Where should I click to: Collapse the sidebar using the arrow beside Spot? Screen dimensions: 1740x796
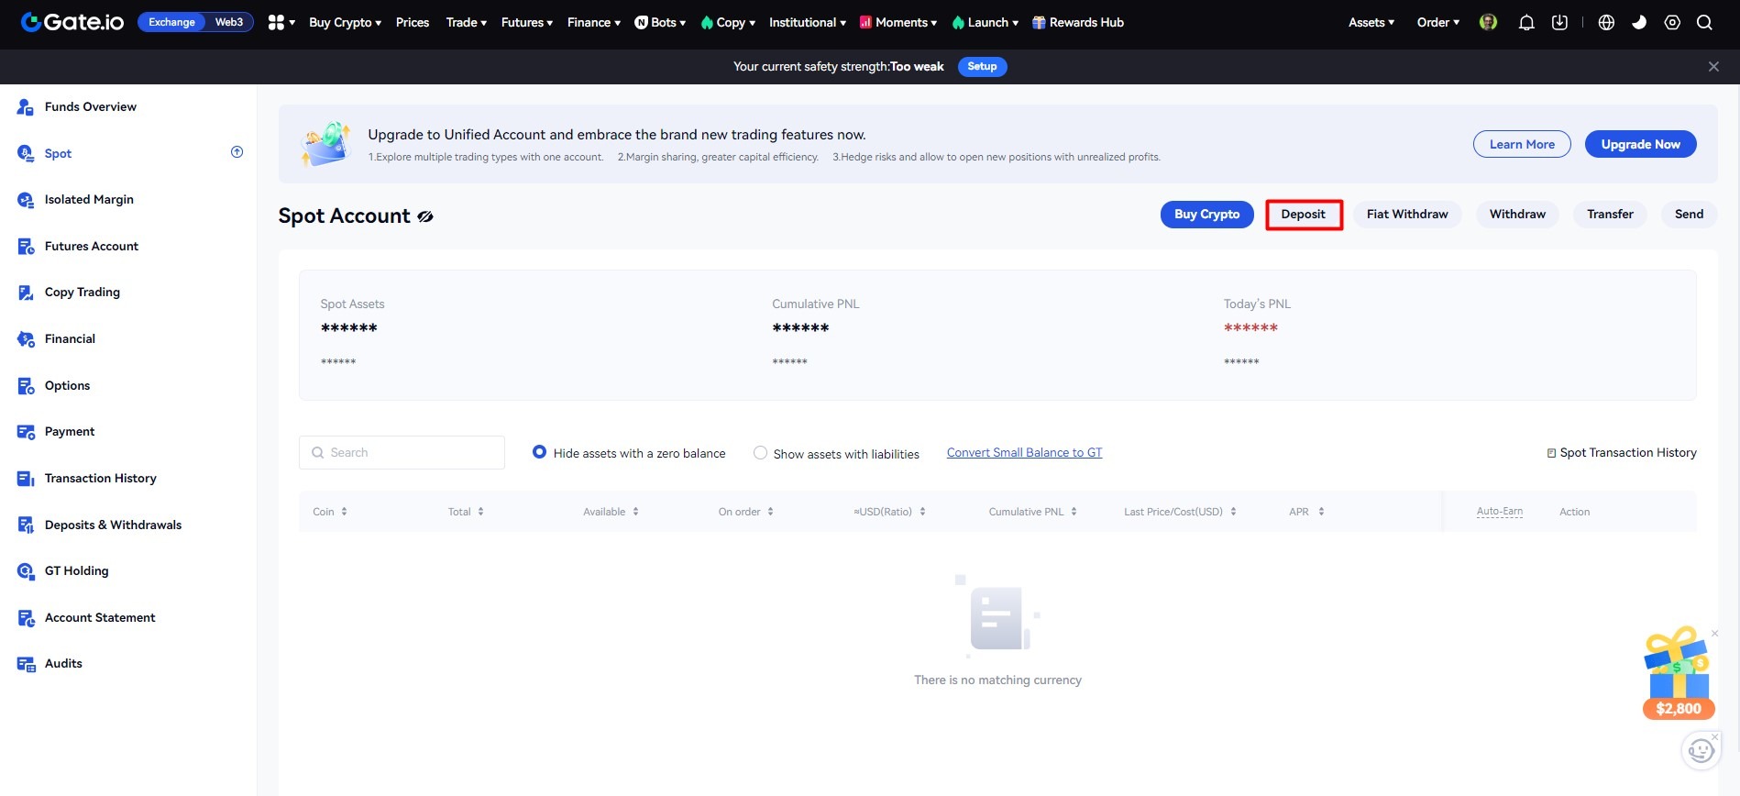coord(237,152)
